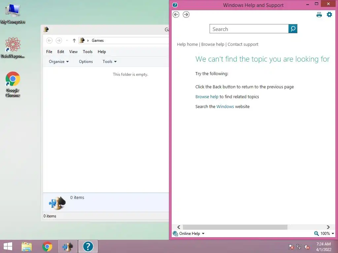338x253 pixels.
Task: Click Help and Support title bar question icon
Action: [x=175, y=5]
